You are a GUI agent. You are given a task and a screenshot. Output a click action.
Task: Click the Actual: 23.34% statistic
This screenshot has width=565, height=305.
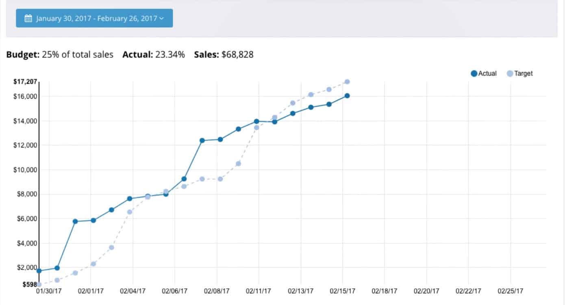click(154, 54)
